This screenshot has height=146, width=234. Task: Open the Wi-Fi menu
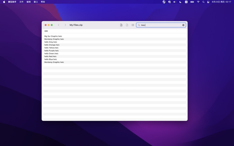[x=198, y=2]
